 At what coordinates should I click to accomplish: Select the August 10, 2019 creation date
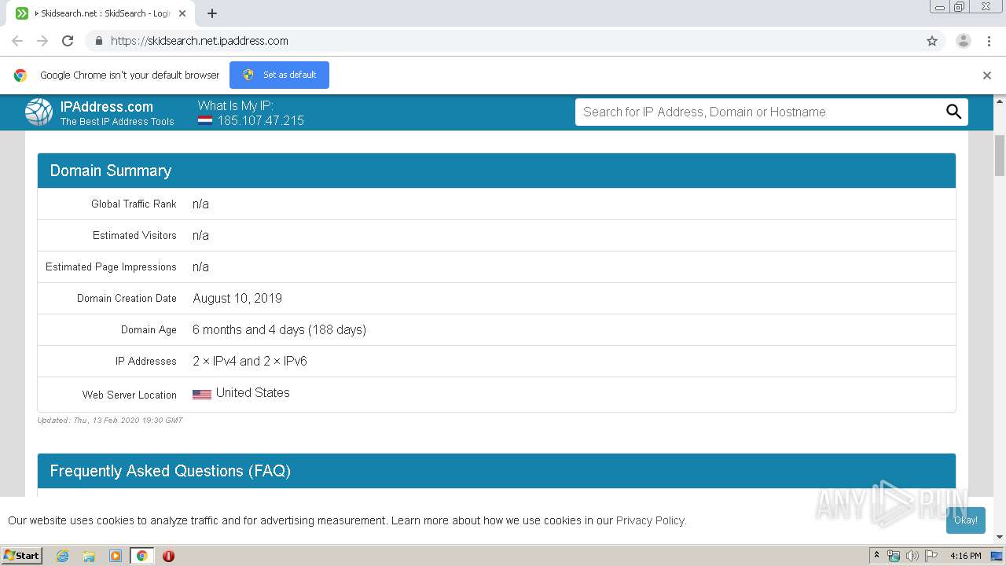click(237, 298)
